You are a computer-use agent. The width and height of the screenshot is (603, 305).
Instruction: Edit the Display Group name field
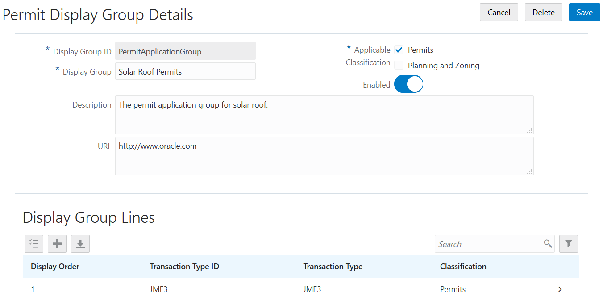(x=185, y=71)
